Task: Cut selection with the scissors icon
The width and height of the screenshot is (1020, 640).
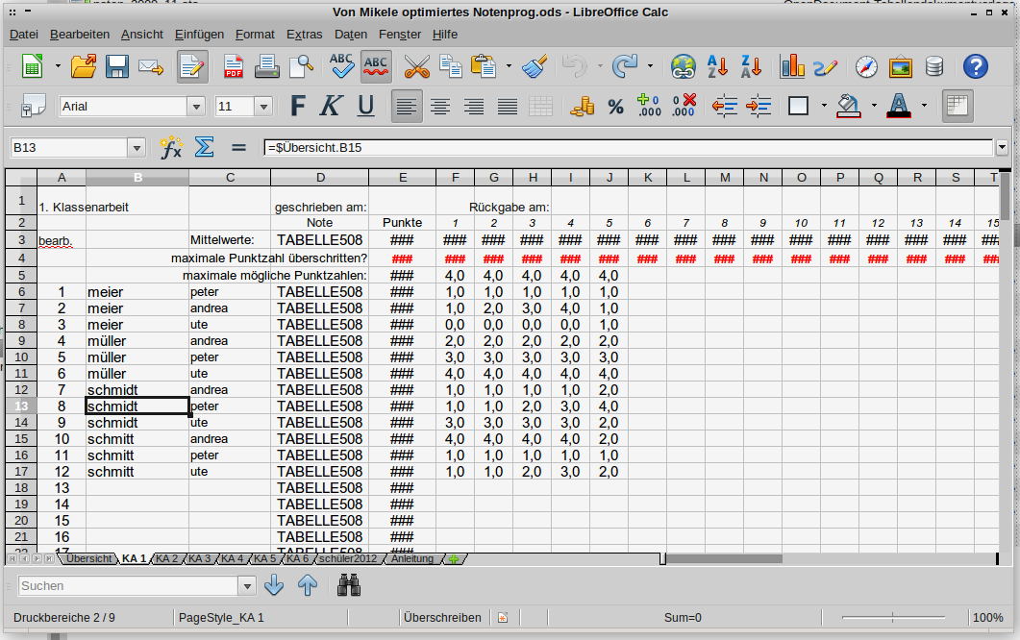Action: coord(416,66)
